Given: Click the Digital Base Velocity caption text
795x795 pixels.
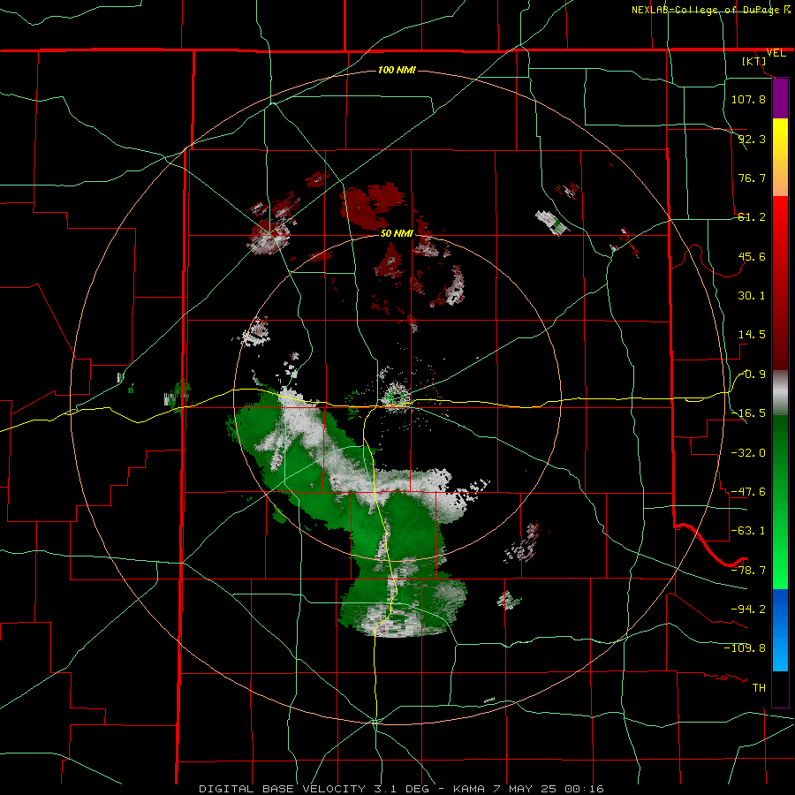Looking at the screenshot, I should tap(401, 789).
